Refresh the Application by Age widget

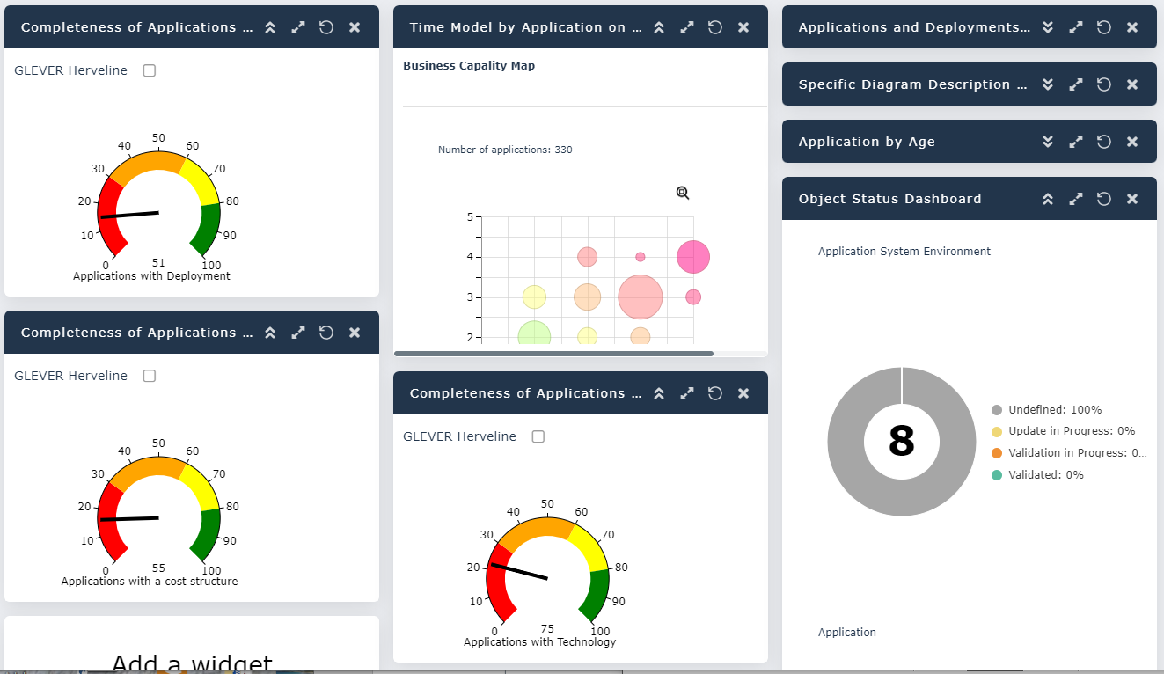pyautogui.click(x=1104, y=142)
